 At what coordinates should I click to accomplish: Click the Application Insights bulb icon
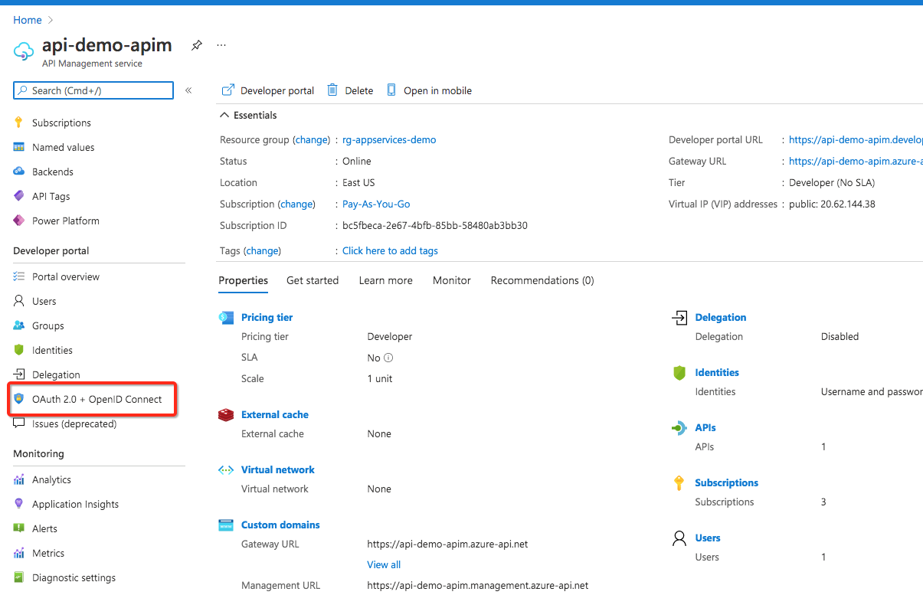(x=19, y=504)
